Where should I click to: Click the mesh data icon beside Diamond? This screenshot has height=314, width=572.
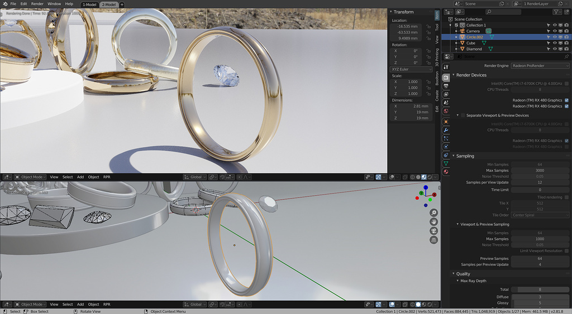tap(490, 49)
